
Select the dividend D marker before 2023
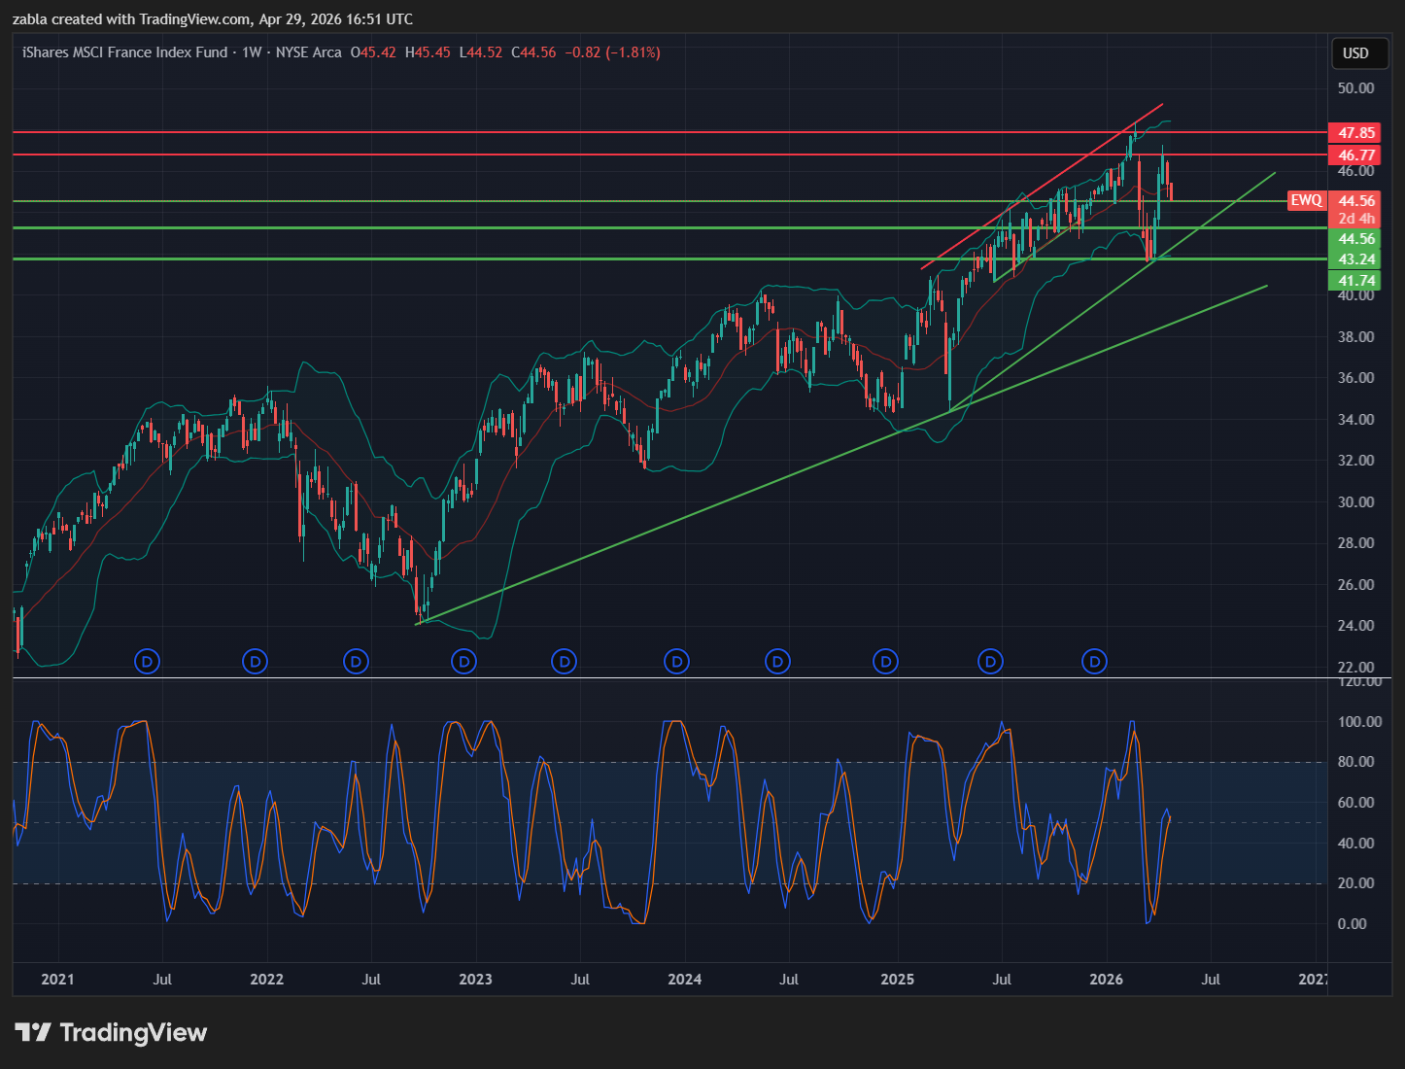464,662
